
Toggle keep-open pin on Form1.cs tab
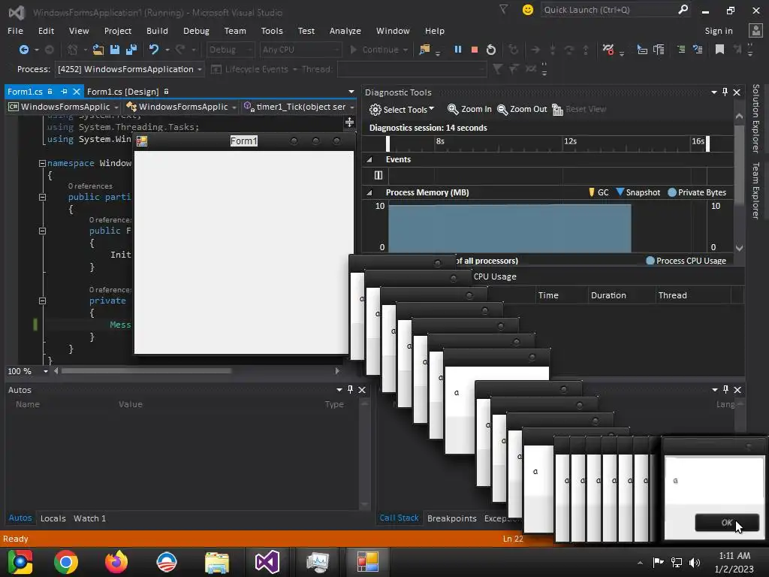point(64,92)
